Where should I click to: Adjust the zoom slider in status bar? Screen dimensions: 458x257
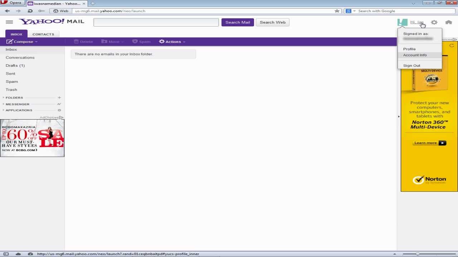click(417, 254)
